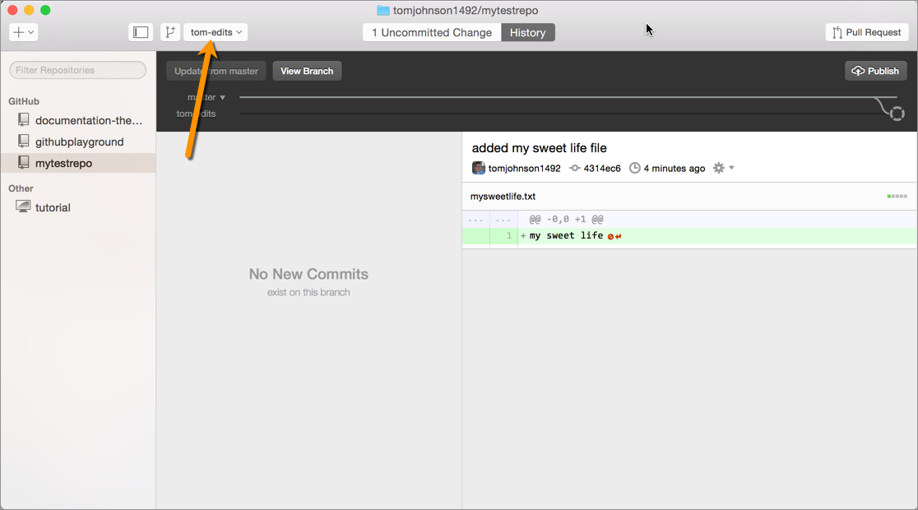Open the tom-edits branch dropdown
Viewport: 918px width, 510px height.
point(216,32)
